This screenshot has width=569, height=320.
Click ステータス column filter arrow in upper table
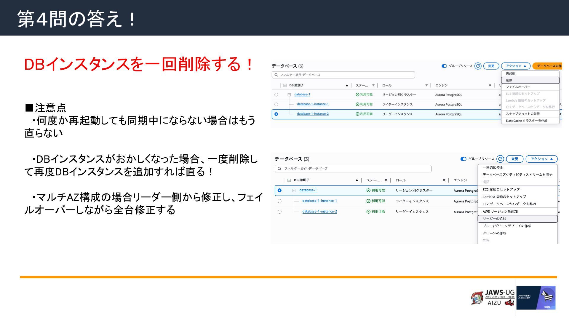pyautogui.click(x=373, y=85)
